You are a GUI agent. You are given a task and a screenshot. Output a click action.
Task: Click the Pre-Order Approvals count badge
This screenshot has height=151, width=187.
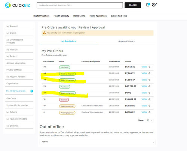(x=32, y=91)
